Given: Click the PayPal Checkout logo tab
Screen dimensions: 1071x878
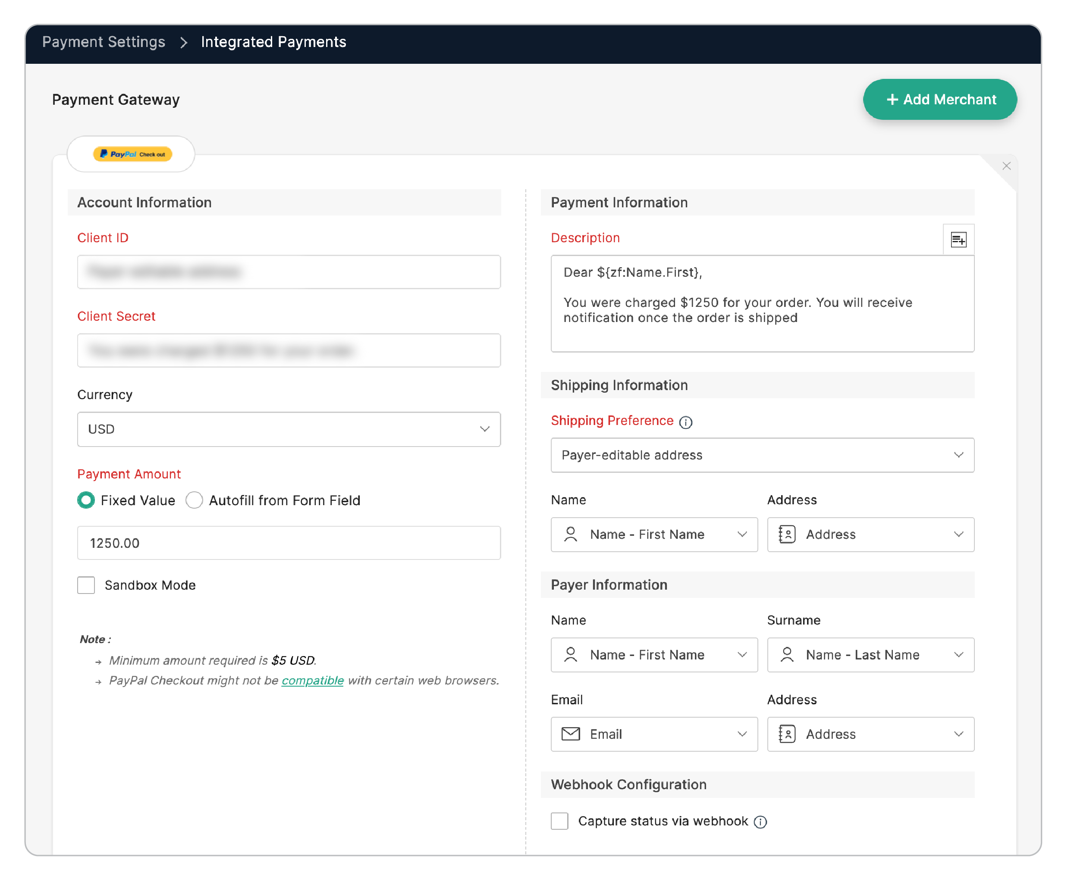Looking at the screenshot, I should [131, 154].
